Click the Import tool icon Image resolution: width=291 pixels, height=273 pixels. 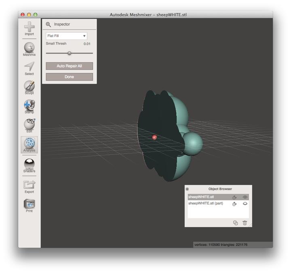(29, 28)
